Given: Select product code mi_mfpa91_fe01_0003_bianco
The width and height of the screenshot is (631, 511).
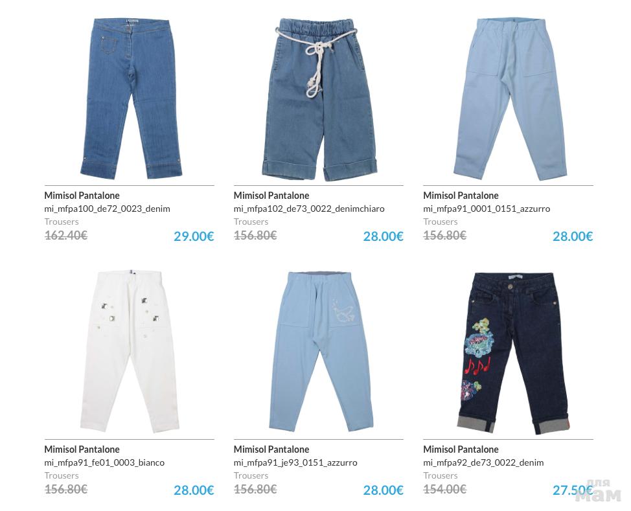Looking at the screenshot, I should 104,462.
